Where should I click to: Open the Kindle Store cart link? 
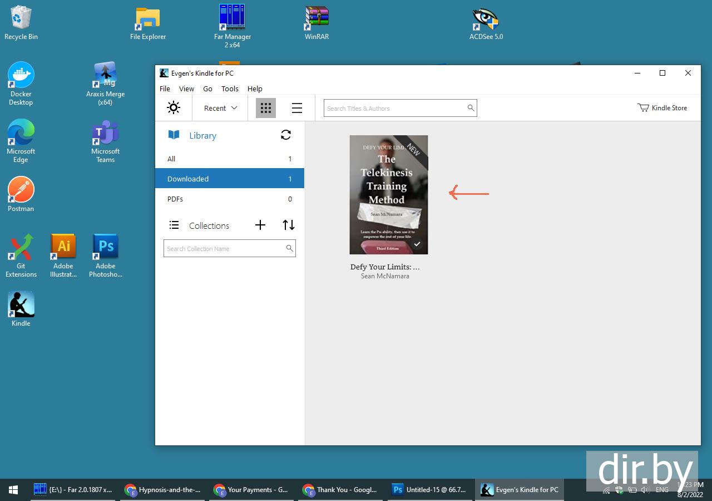(662, 108)
